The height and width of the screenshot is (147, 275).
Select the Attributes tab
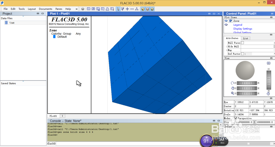coord(232,38)
